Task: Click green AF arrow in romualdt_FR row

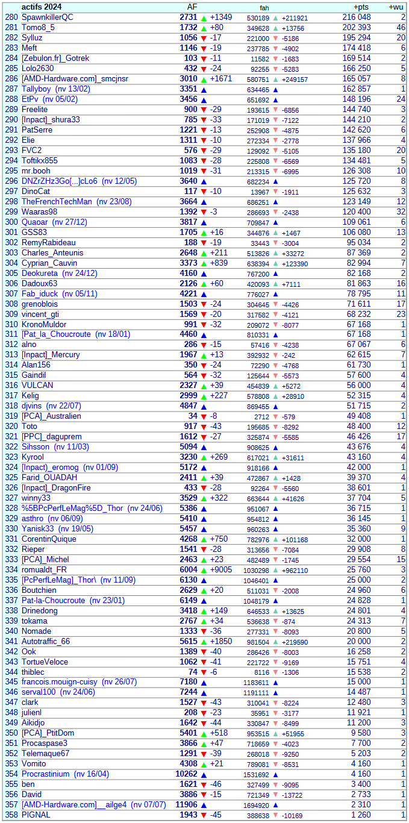Action: click(204, 570)
